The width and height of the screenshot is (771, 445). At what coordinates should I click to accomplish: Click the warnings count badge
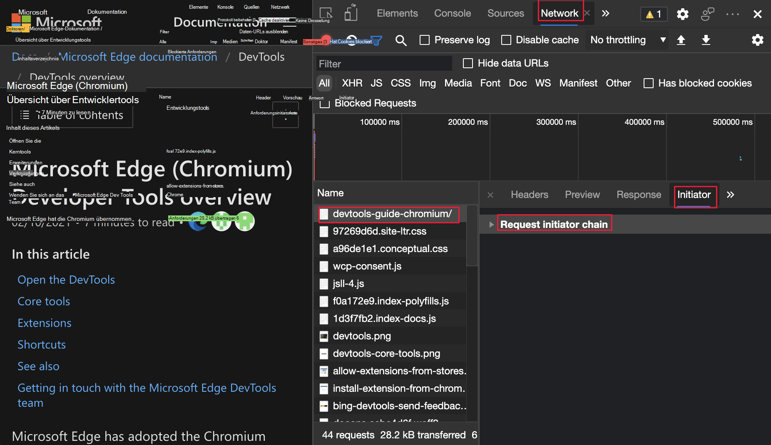pyautogui.click(x=654, y=14)
